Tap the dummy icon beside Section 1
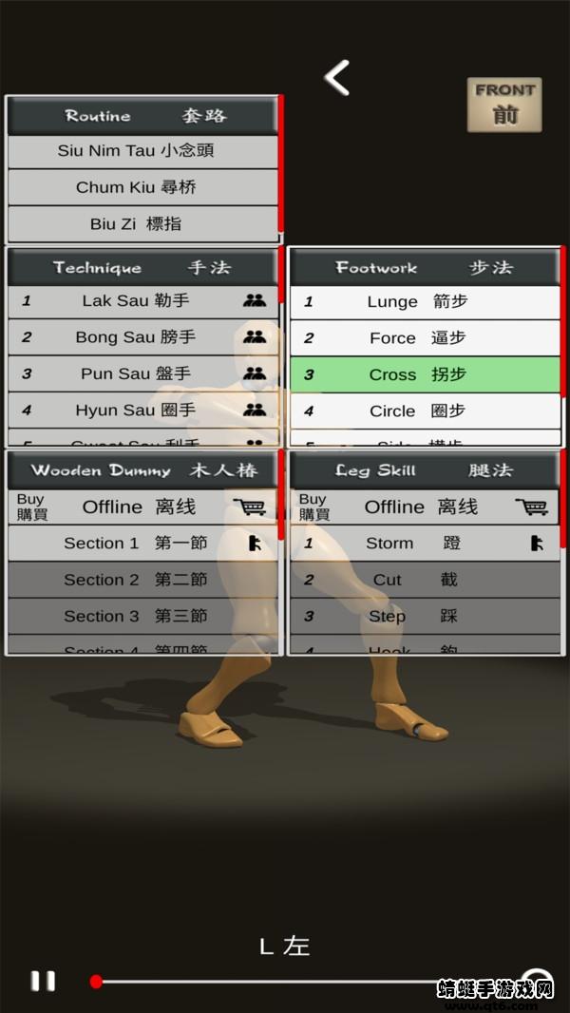 pyautogui.click(x=255, y=544)
